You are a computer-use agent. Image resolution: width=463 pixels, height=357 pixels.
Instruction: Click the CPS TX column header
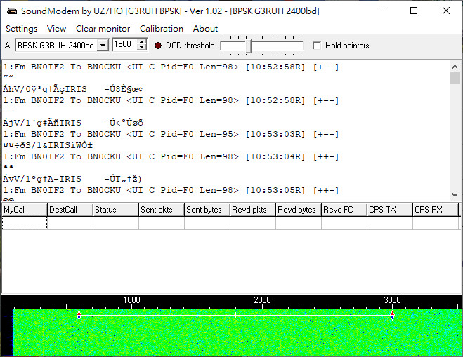coord(390,210)
